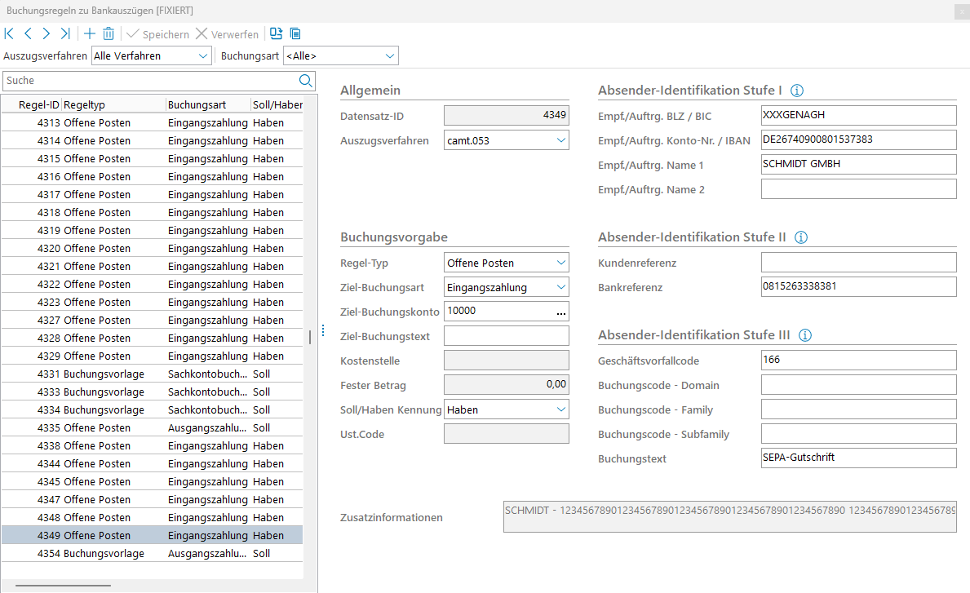970x593 pixels.
Task: Expand the Soll/Haben Kennung dropdown
Action: [560, 409]
